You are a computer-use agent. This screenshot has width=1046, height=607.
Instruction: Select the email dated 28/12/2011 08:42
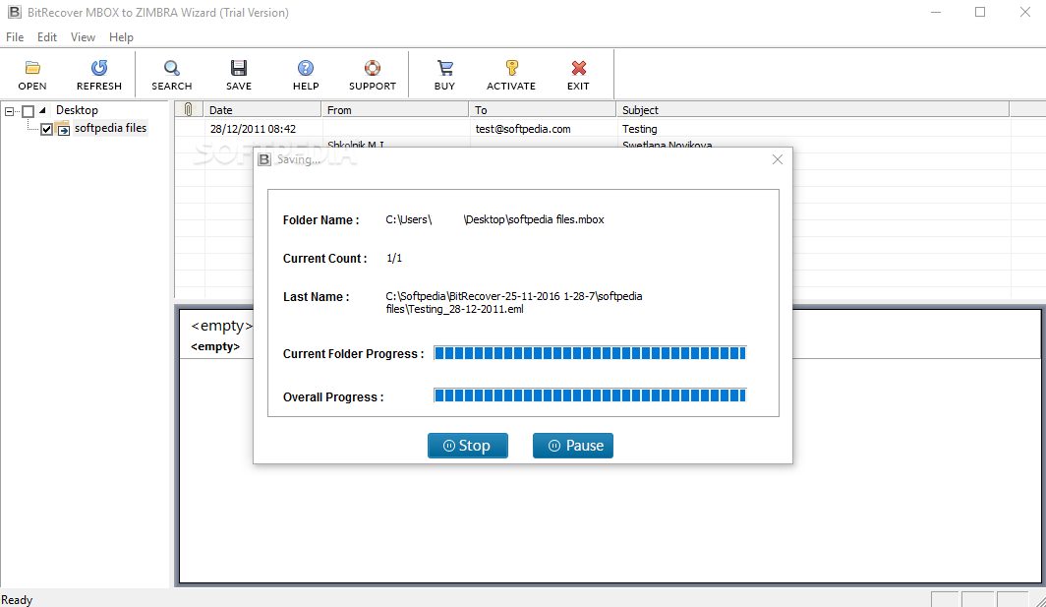tap(252, 129)
